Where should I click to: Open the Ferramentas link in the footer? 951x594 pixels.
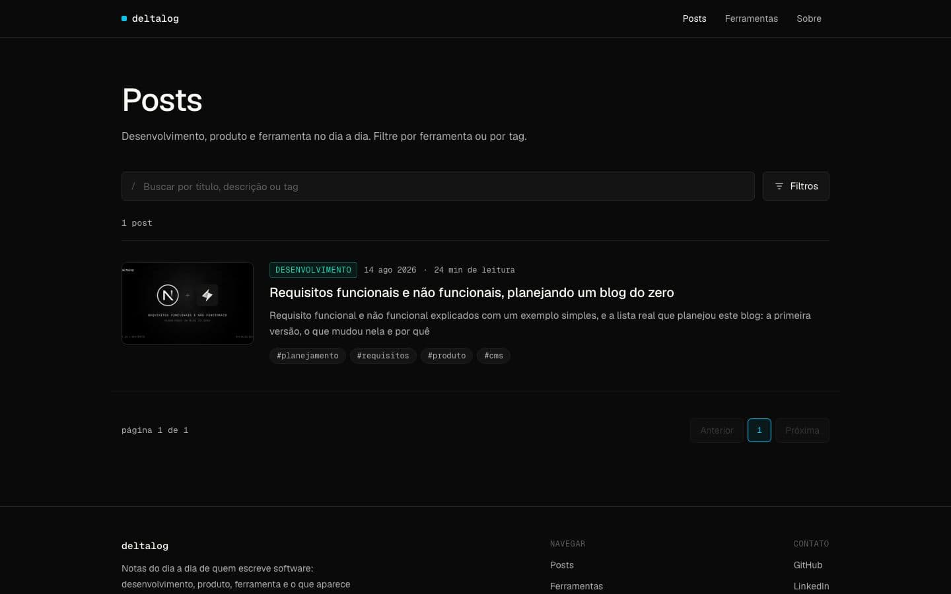[x=577, y=586]
